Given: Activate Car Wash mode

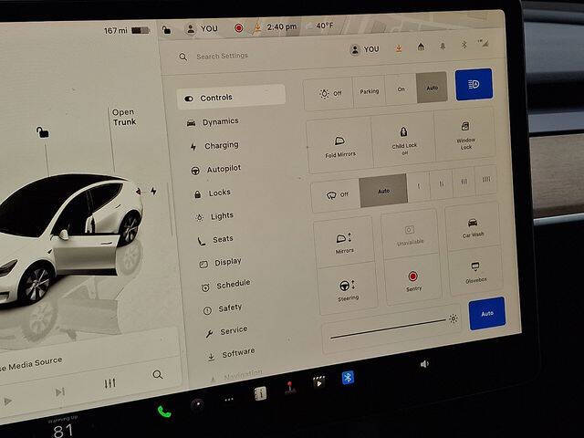Looking at the screenshot, I should [473, 227].
